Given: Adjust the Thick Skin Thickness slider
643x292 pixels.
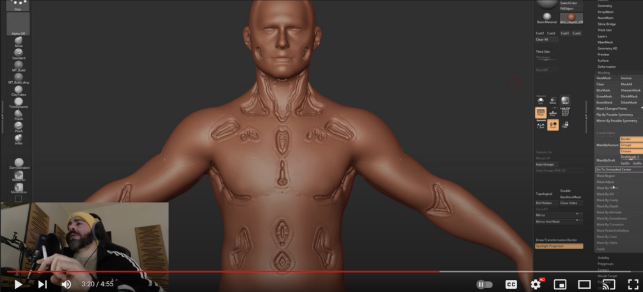Looking at the screenshot, I should tap(546, 58).
